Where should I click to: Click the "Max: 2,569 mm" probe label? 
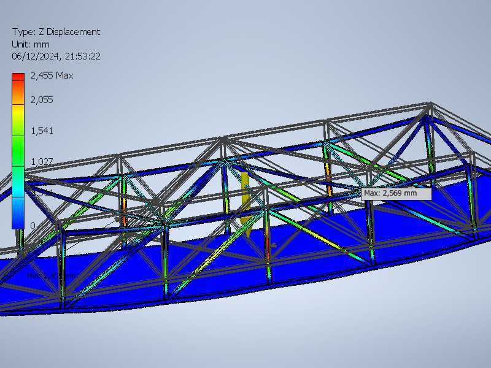[396, 194]
